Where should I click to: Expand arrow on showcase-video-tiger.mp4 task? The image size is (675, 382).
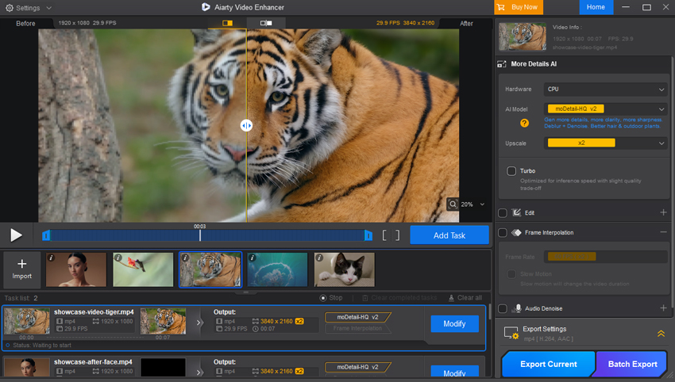pyautogui.click(x=199, y=323)
